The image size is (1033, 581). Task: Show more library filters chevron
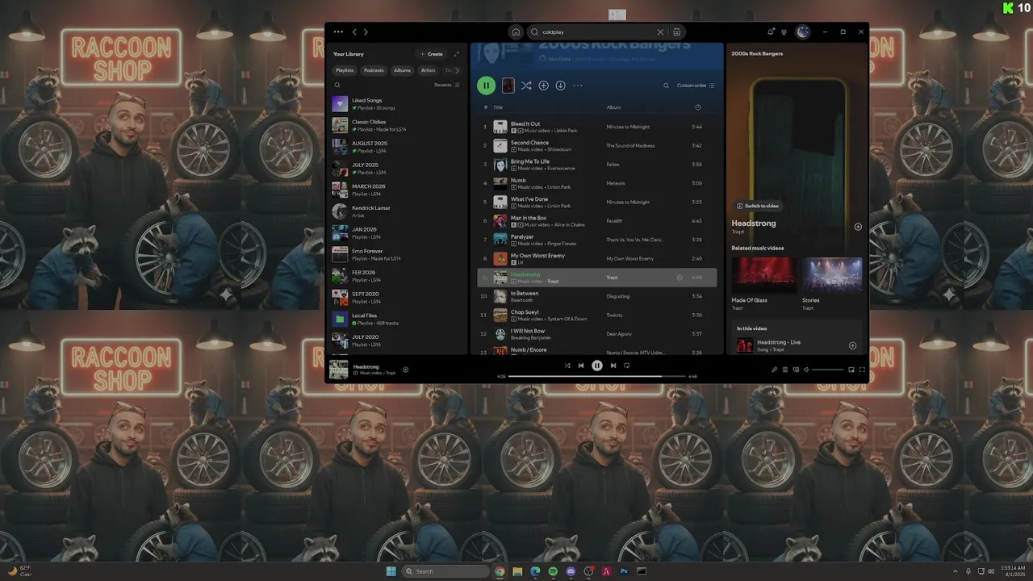tap(458, 70)
